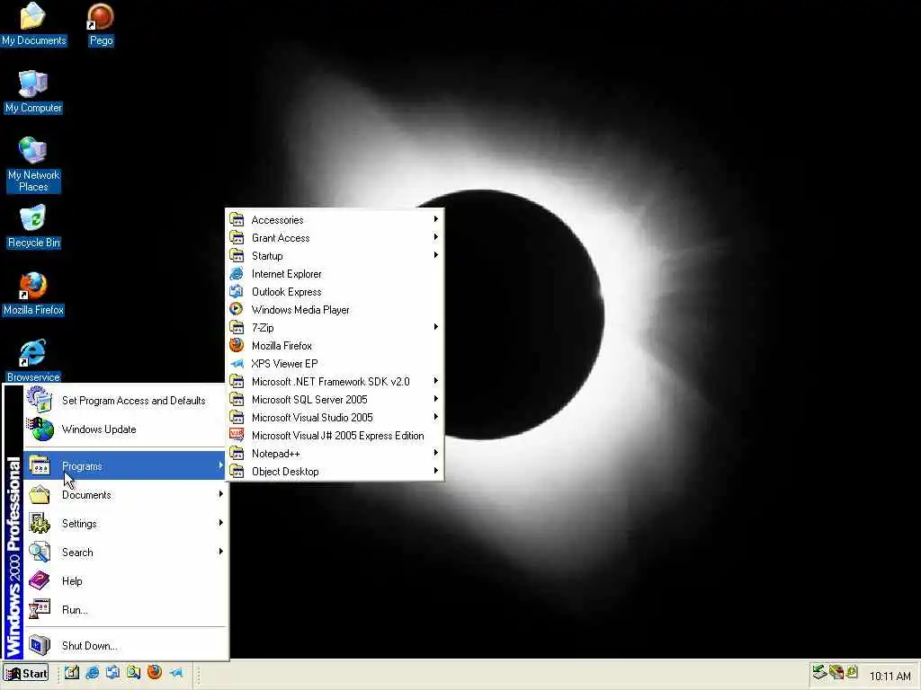921x690 pixels.
Task: Expand the Search submenu arrow
Action: click(x=221, y=552)
